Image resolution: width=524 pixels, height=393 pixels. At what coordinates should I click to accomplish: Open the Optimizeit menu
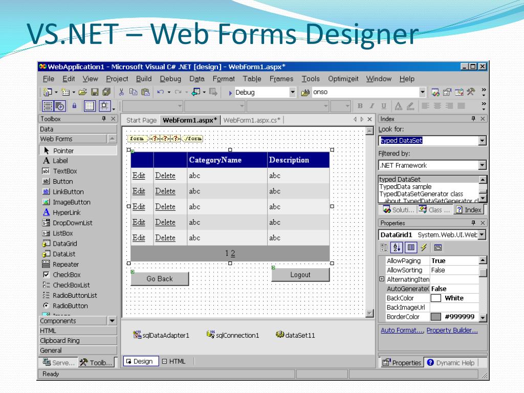[x=343, y=79]
